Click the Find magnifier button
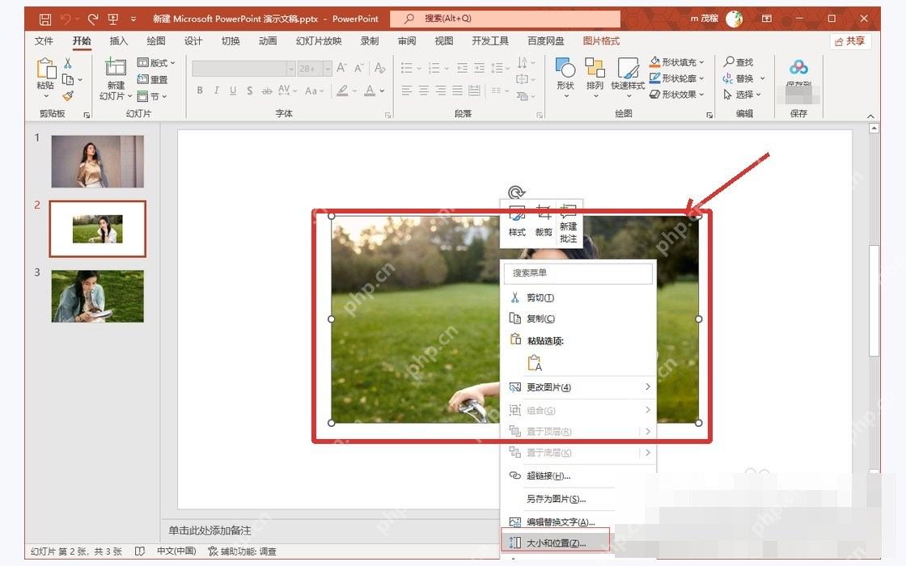This screenshot has height=566, width=906. click(739, 61)
